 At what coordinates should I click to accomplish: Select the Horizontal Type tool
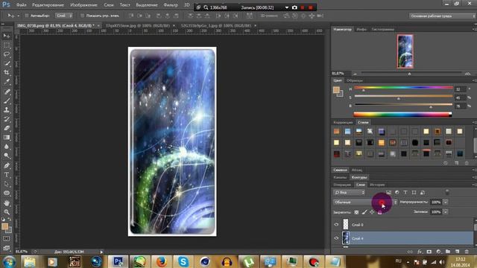7,175
